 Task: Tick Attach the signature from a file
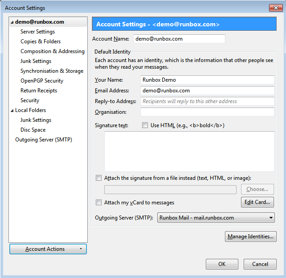point(98,178)
